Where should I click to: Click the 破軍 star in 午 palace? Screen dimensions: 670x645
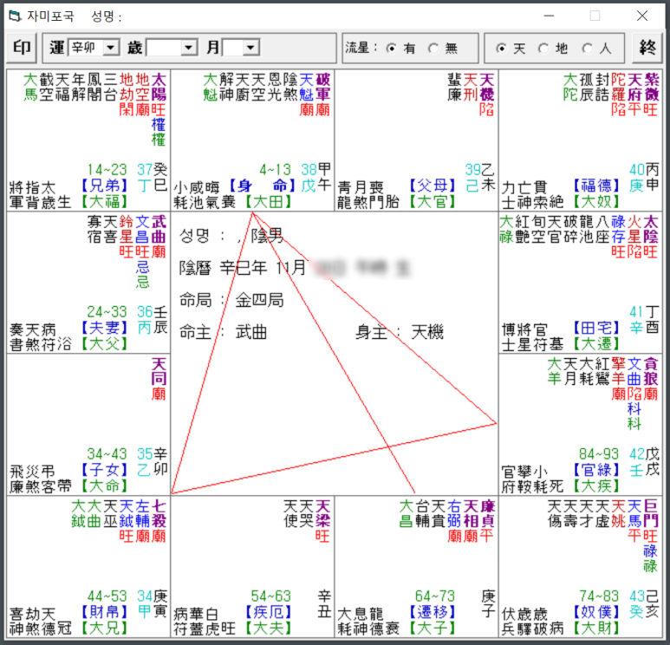[322, 88]
